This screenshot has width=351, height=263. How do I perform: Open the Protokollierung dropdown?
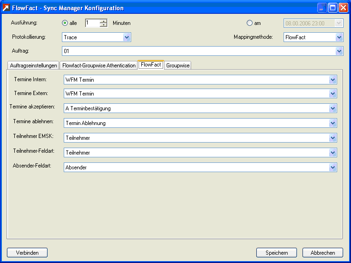pos(127,37)
